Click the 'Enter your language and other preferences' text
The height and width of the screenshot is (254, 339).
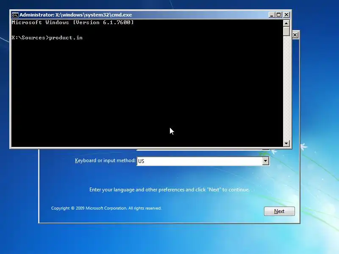169,190
